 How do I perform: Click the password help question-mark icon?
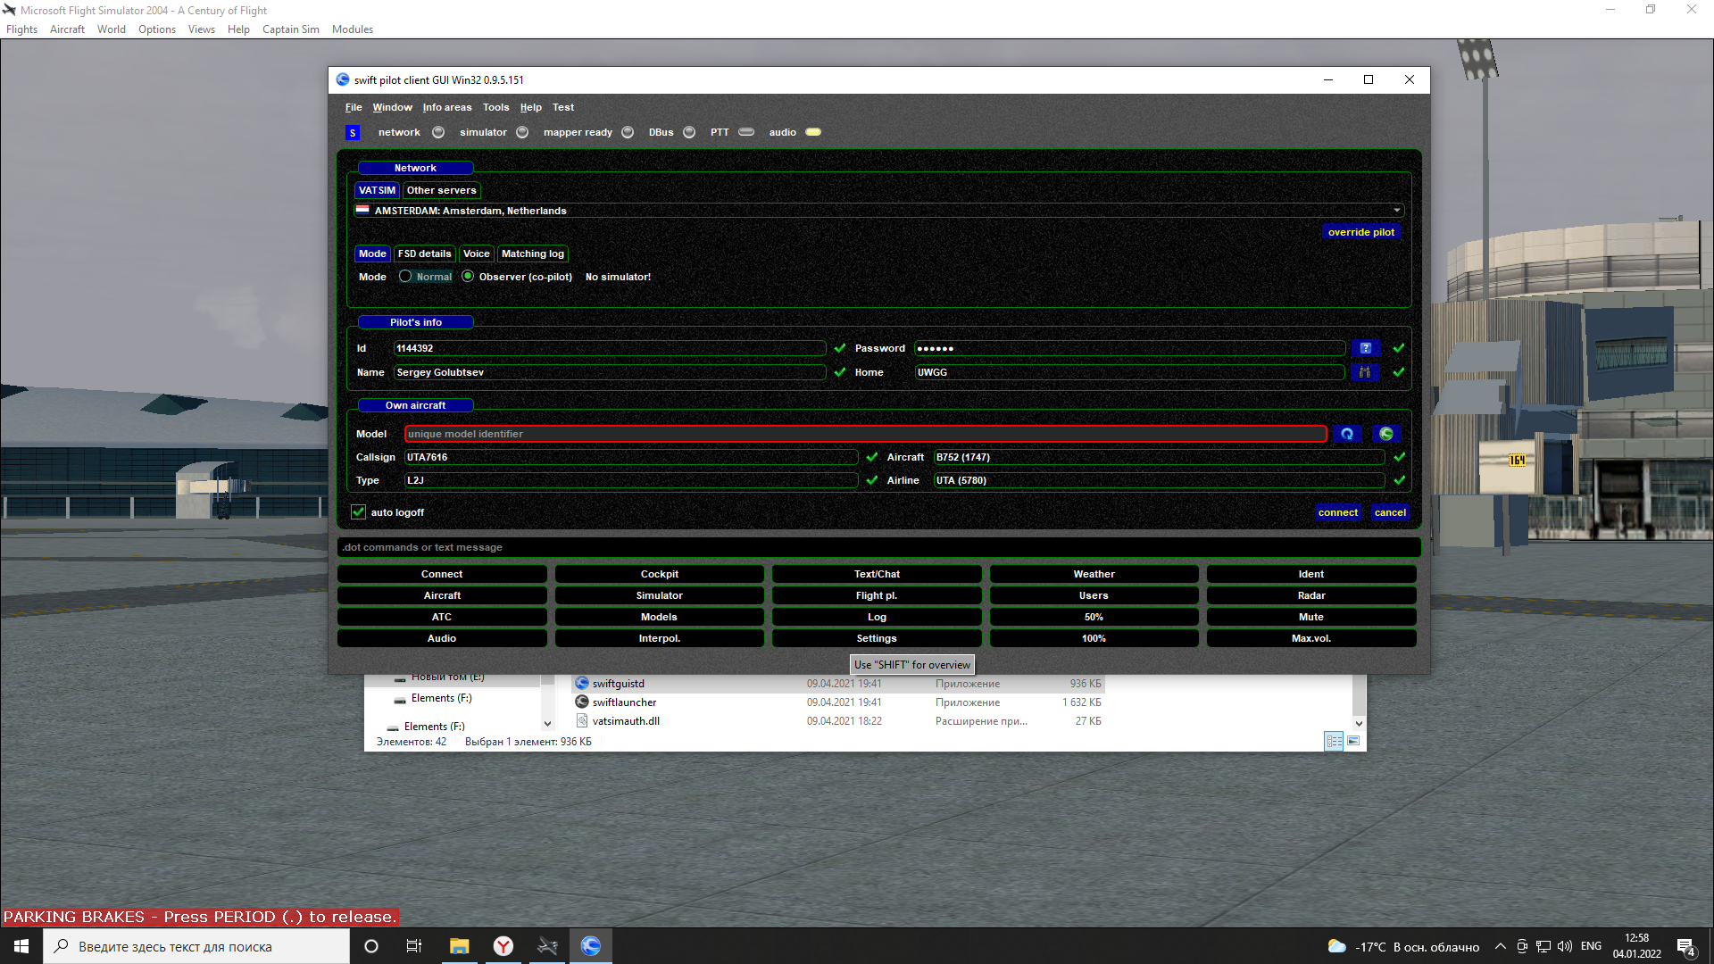coord(1365,348)
